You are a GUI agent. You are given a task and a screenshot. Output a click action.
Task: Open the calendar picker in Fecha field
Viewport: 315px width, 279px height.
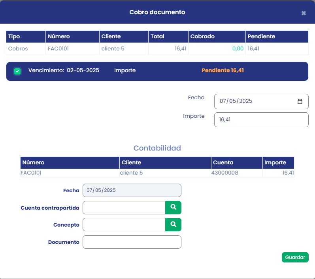click(x=300, y=101)
